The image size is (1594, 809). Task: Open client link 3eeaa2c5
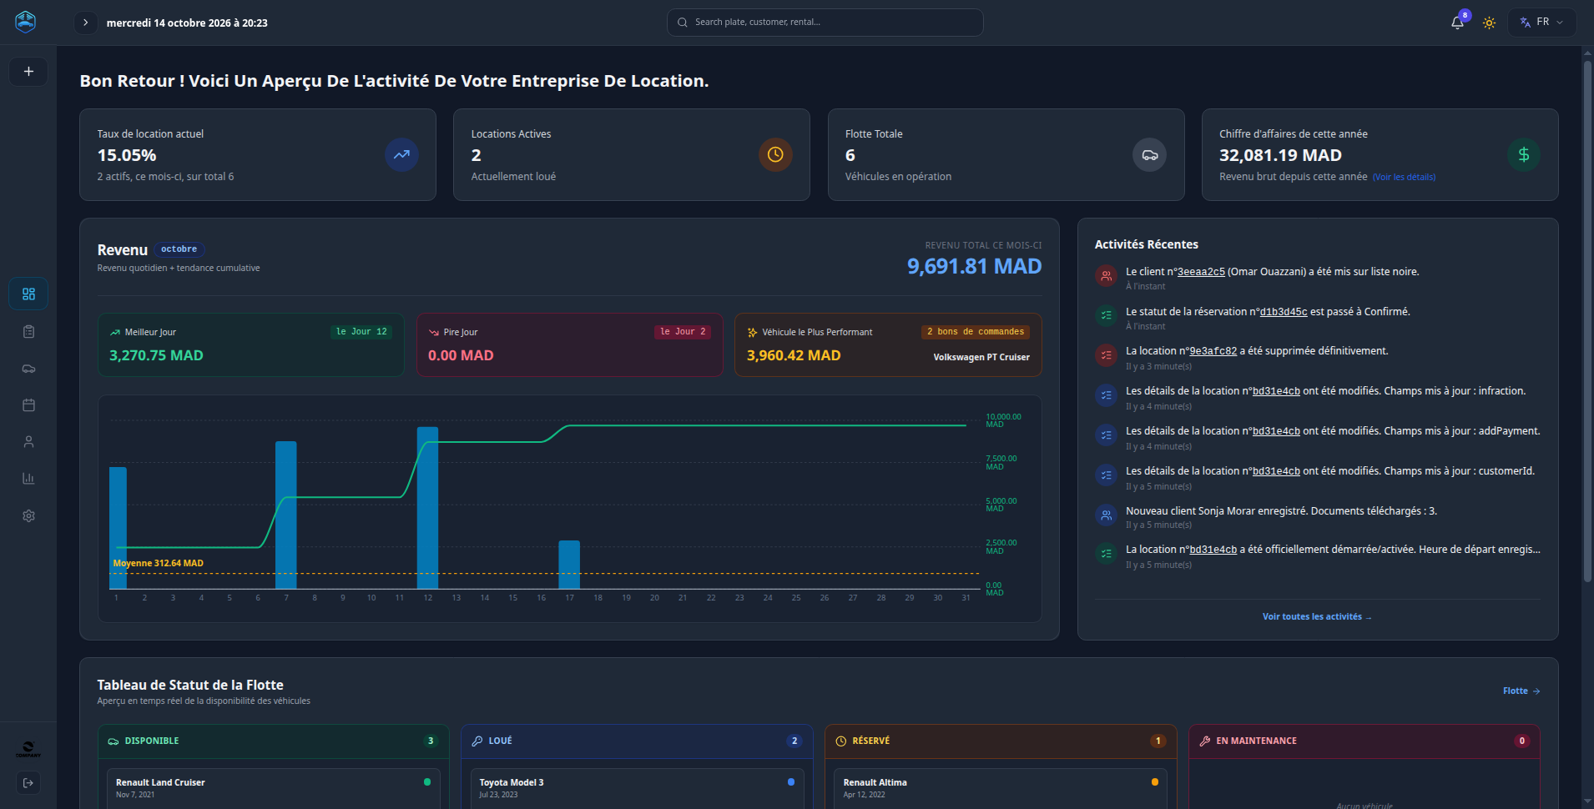tap(1201, 272)
